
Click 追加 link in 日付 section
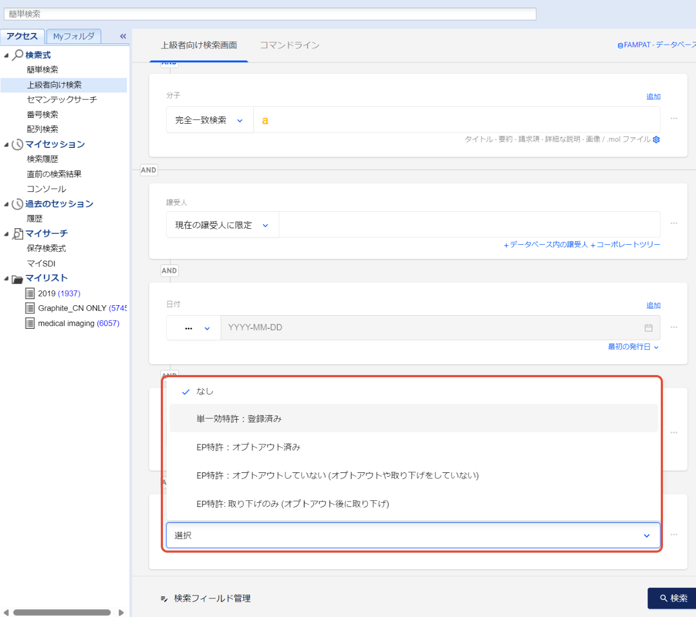[653, 306]
